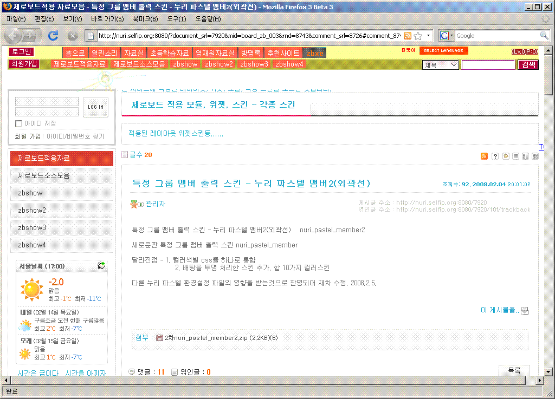Click into the address bar URL field
The height and width of the screenshot is (399, 555).
(249, 36)
